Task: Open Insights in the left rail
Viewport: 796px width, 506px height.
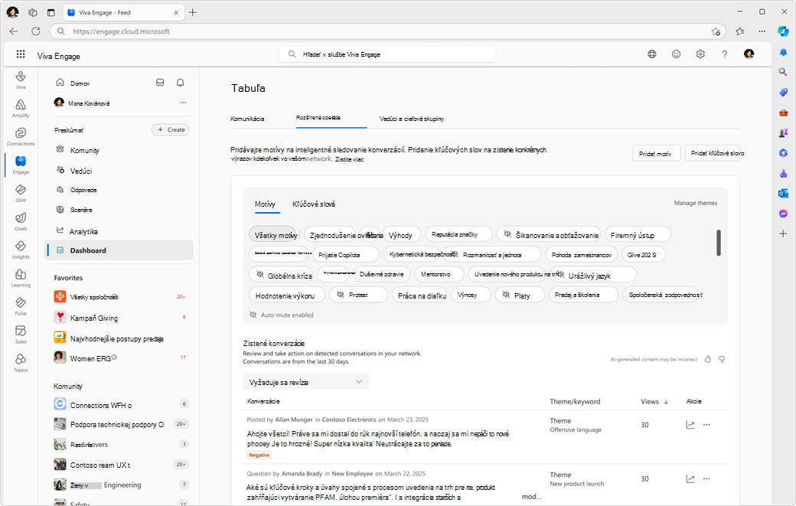Action: coord(21,250)
